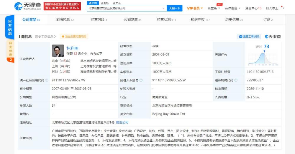The height and width of the screenshot is (154, 295).
Task: Select the 公司背景 tab
Action: [x=31, y=19]
